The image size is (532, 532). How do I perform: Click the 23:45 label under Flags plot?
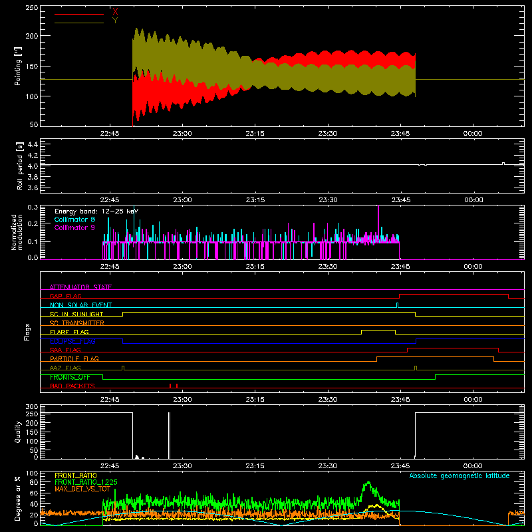pyautogui.click(x=400, y=400)
